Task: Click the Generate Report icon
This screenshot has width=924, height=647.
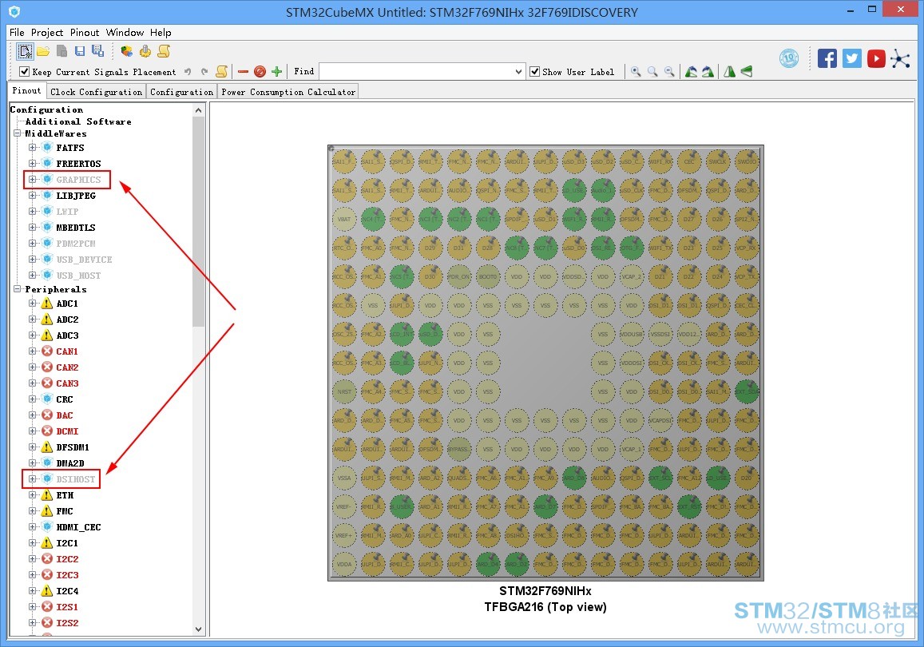Action: pos(126,52)
